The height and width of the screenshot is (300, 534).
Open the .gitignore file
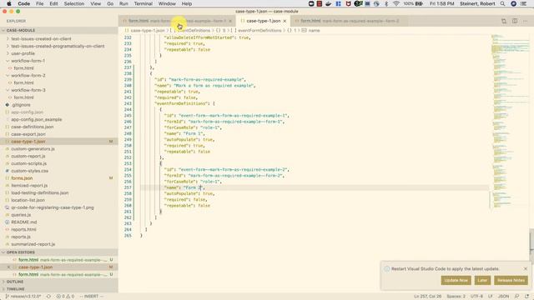[x=59, y=105]
